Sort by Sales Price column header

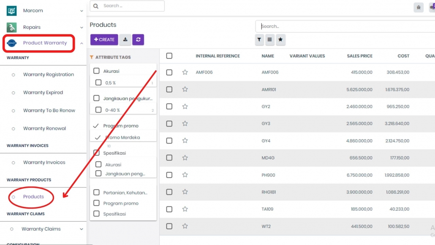[359, 56]
